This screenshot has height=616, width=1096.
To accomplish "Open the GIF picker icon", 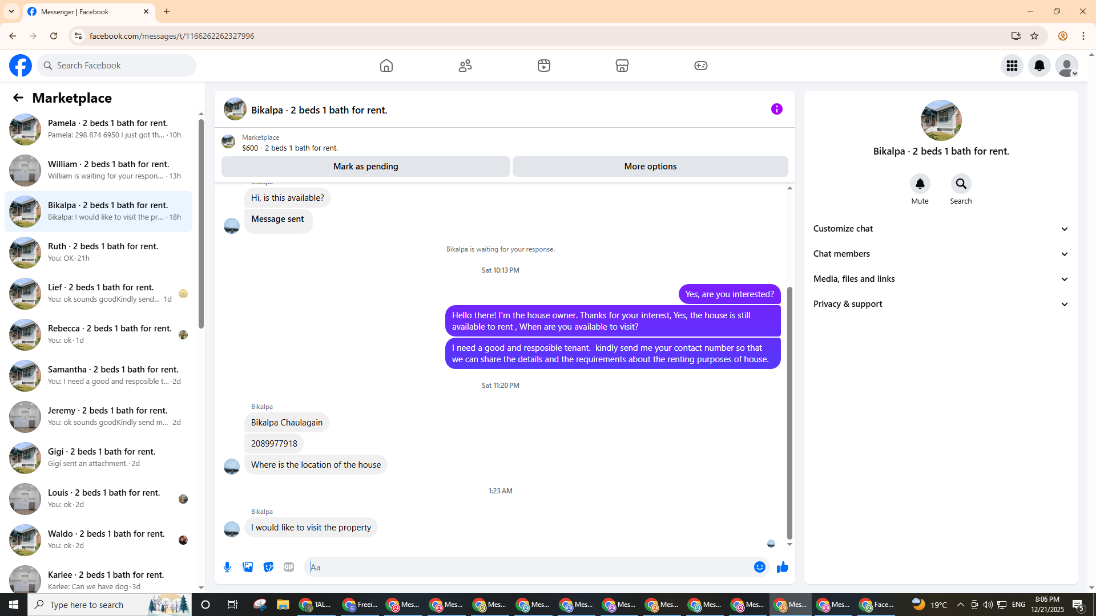I will tap(289, 567).
